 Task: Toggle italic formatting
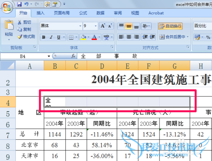[51, 37]
